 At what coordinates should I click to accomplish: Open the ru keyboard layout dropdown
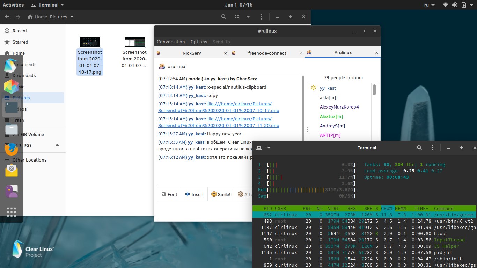coord(429,5)
